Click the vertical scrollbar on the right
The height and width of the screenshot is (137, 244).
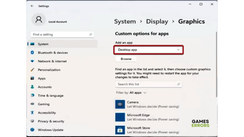coord(216,65)
